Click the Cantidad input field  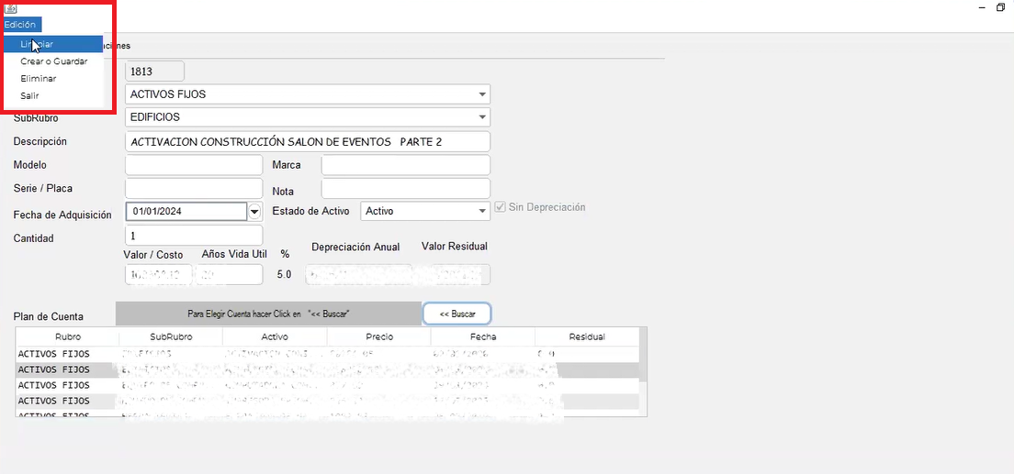point(194,235)
